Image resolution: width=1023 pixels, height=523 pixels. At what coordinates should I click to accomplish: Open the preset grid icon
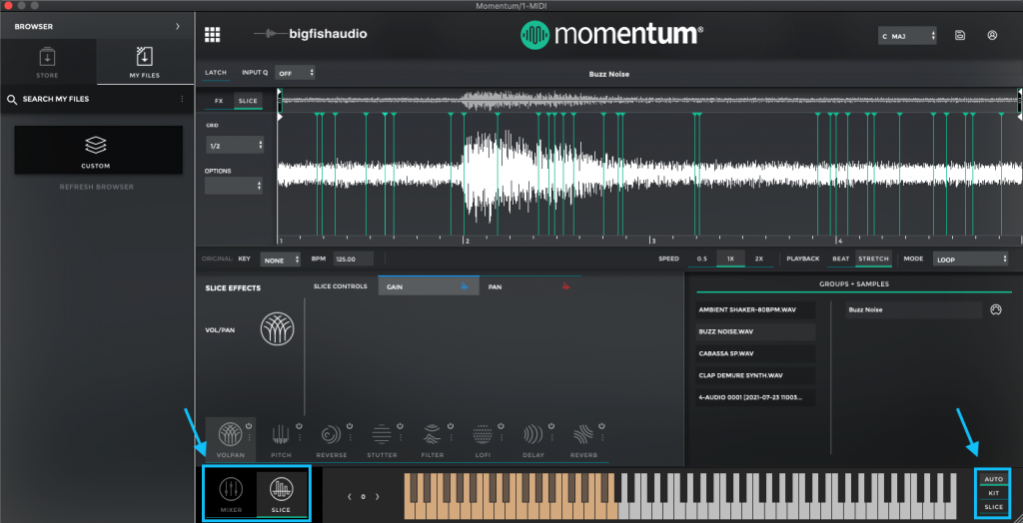(x=212, y=35)
